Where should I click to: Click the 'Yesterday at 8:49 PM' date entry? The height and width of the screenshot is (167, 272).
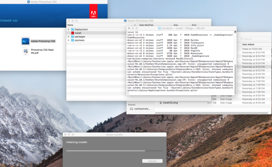point(253,74)
